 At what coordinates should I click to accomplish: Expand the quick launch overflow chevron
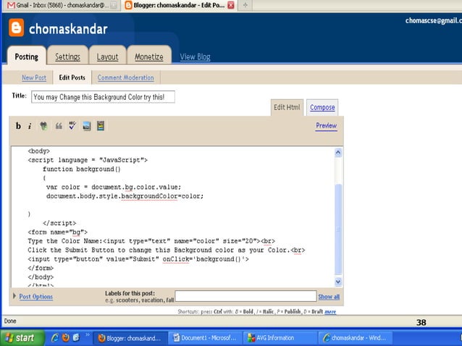(88, 334)
